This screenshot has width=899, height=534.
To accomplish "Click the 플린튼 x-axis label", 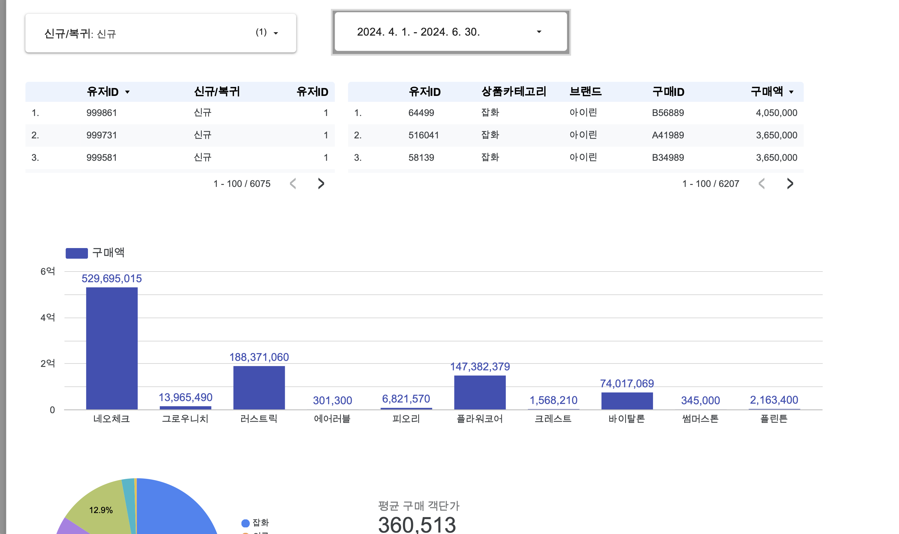I will 774,419.
